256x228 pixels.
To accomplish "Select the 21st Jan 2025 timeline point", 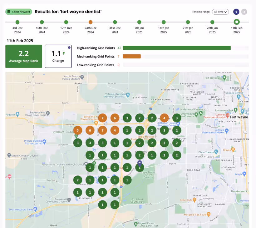I will 188,22.
